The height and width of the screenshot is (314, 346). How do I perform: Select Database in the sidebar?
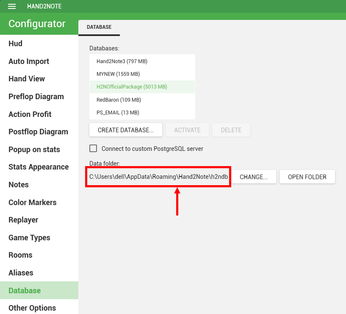39,290
